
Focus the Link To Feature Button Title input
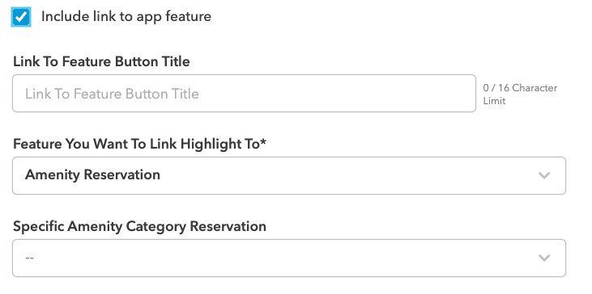tap(244, 94)
